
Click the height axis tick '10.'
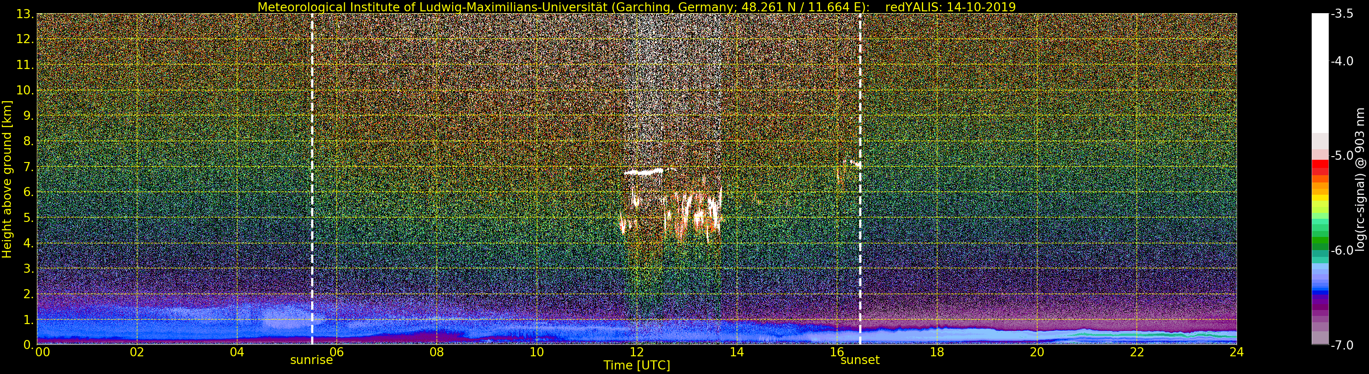(x=25, y=90)
